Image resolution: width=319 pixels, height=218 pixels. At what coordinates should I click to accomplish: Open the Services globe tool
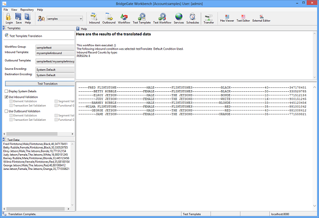click(x=179, y=17)
